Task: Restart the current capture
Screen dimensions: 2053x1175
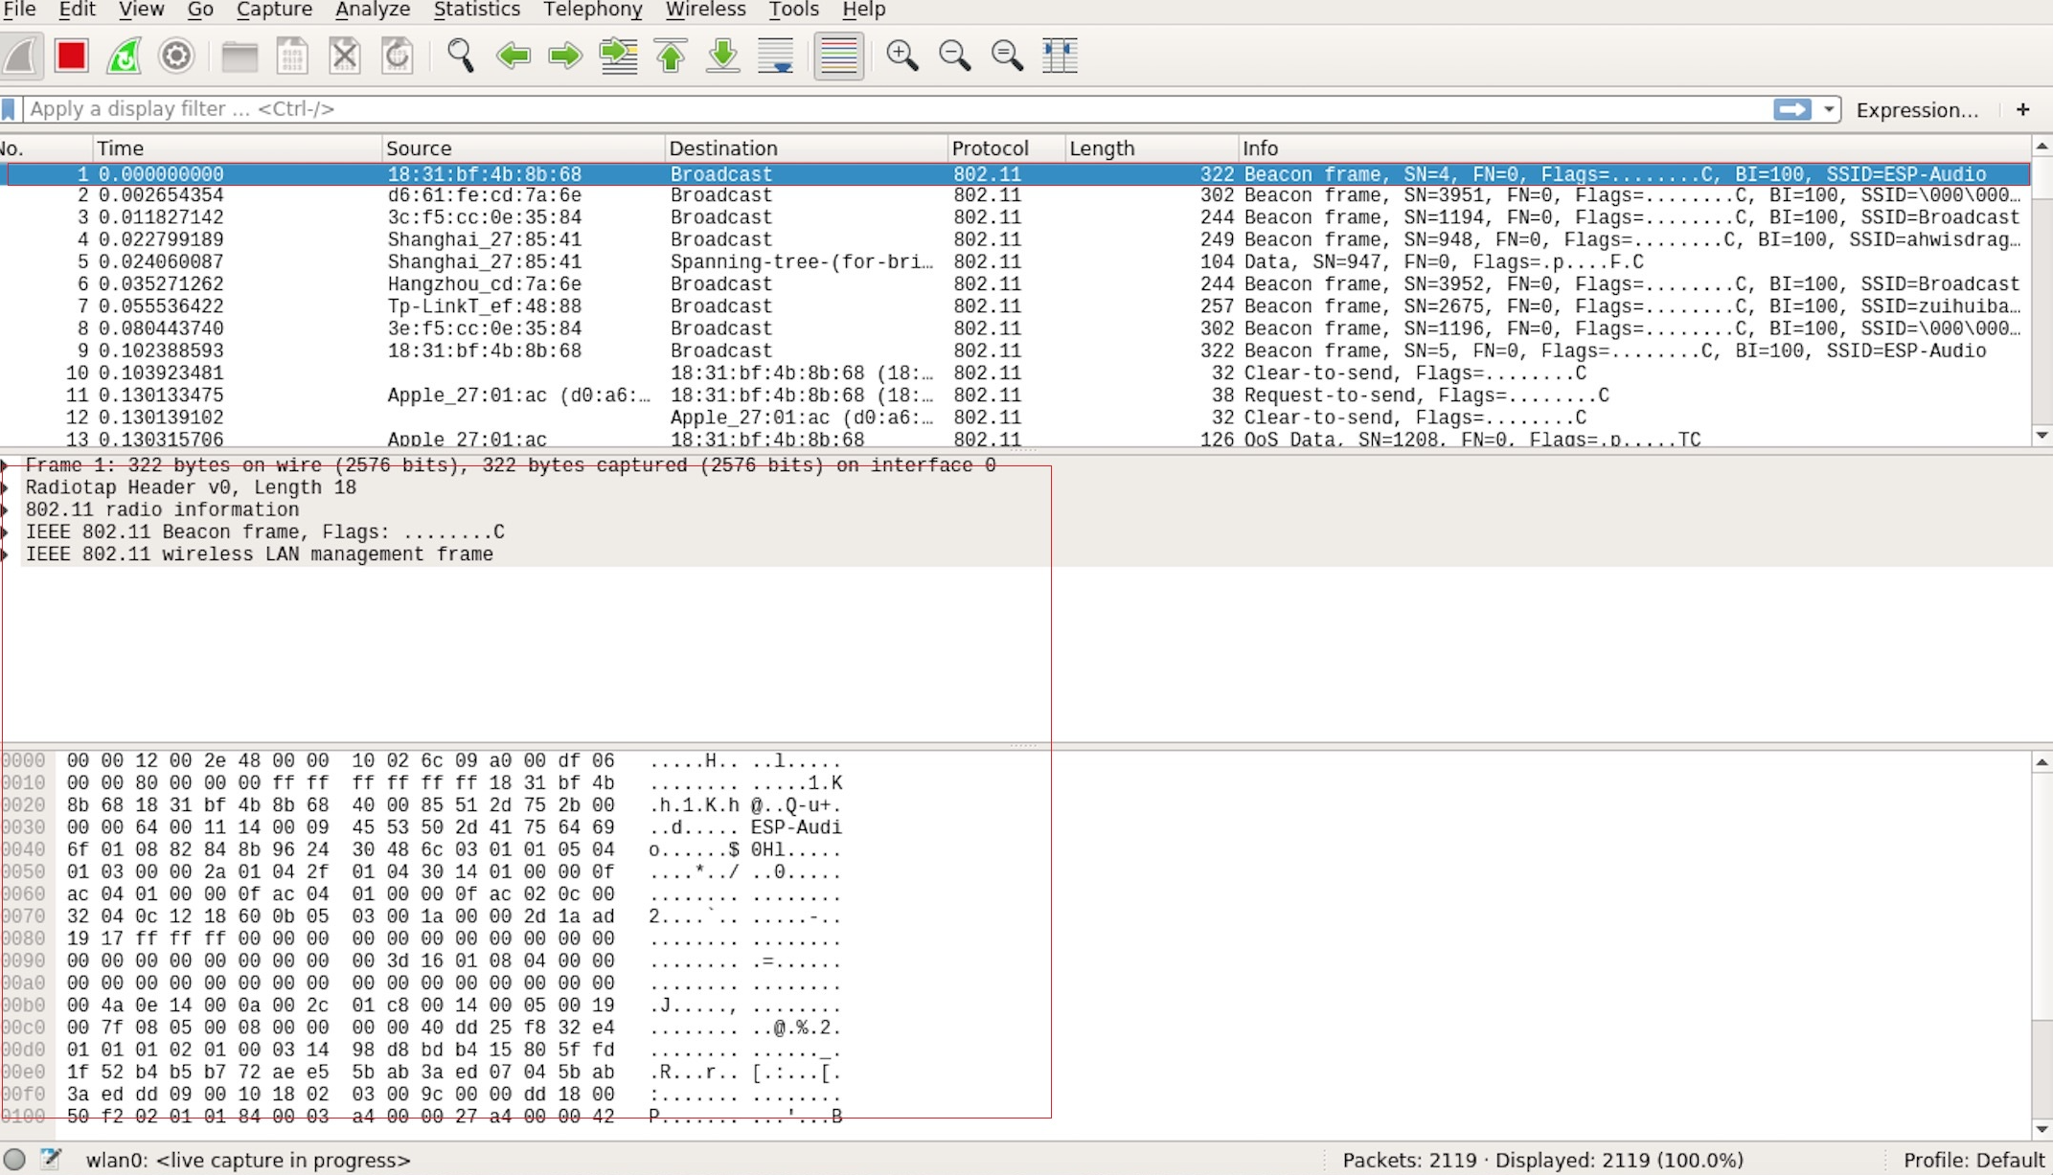Action: click(x=124, y=56)
